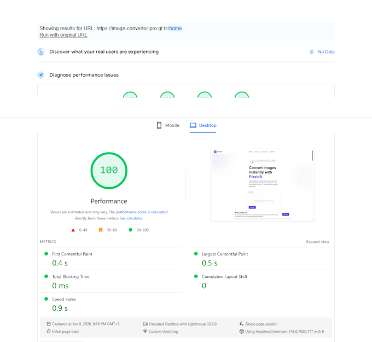
Task: Click the diagnose performance issues icon
Action: tap(41, 75)
